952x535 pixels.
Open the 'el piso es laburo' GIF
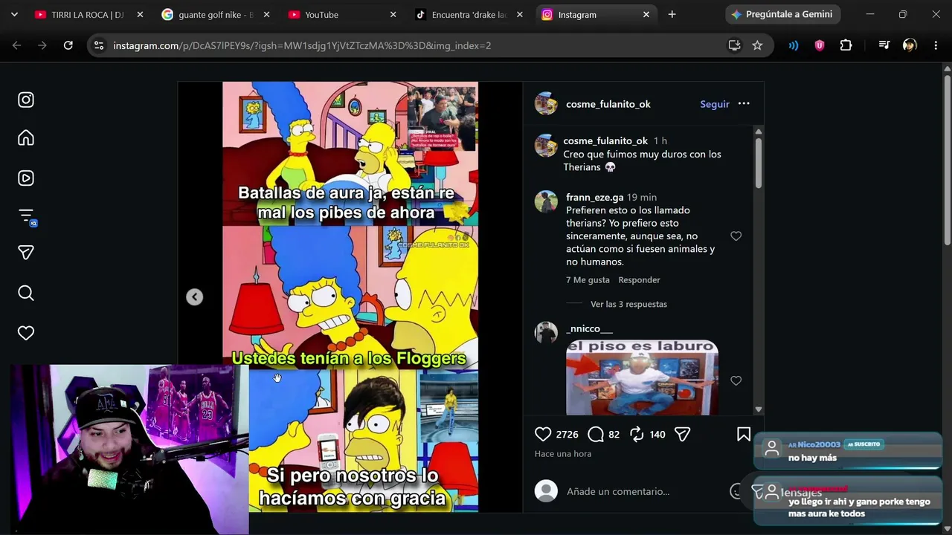[642, 377]
